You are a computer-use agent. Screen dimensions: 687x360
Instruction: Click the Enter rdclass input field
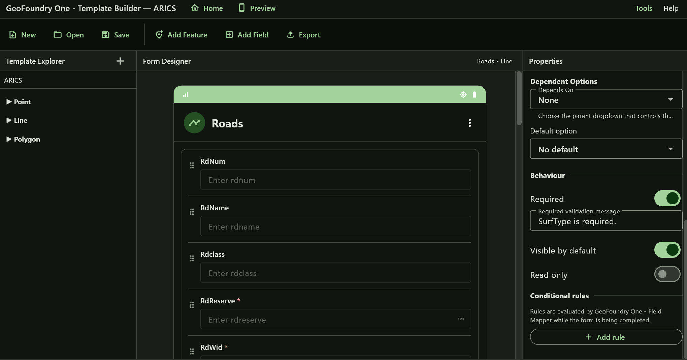point(335,273)
